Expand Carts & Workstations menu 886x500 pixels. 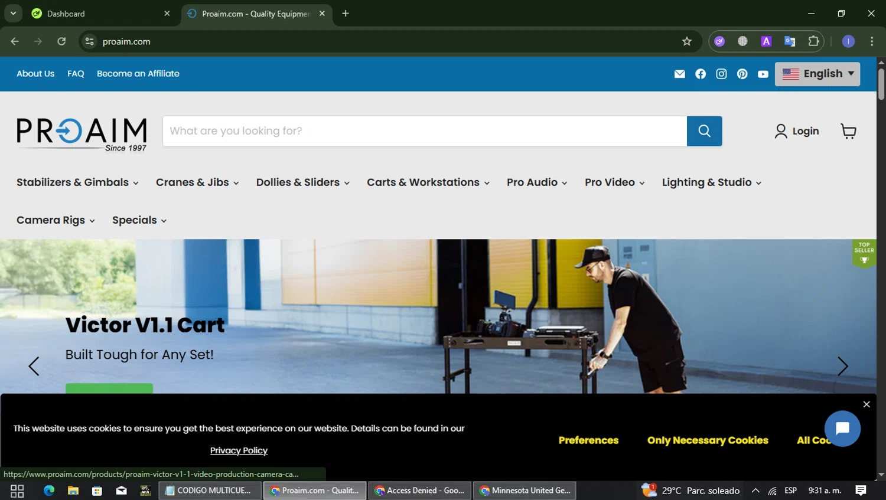click(x=428, y=182)
